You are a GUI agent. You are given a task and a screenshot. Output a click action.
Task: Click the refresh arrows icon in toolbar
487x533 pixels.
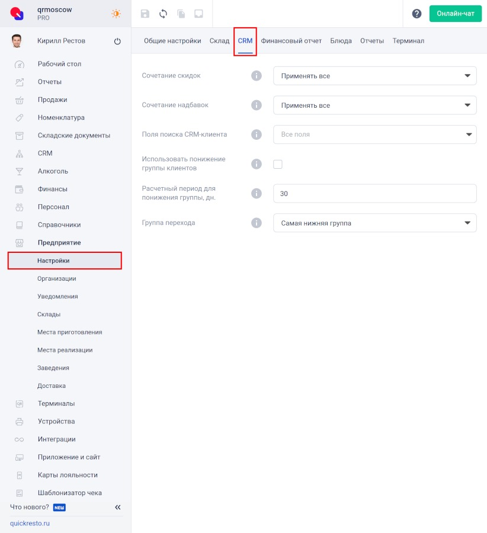tap(164, 14)
